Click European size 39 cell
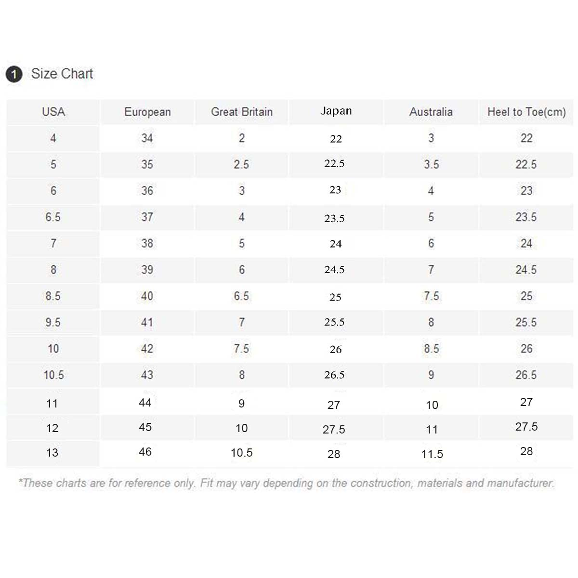This screenshot has width=578, height=578. [x=147, y=270]
